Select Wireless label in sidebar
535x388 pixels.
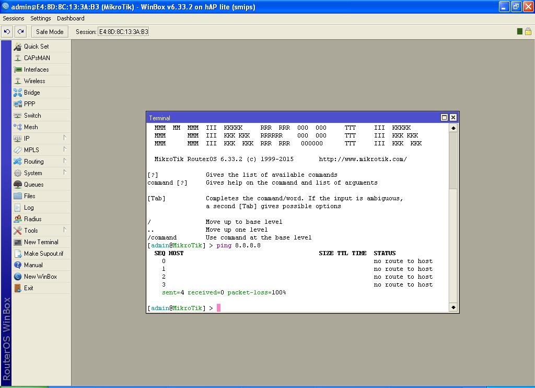click(34, 81)
